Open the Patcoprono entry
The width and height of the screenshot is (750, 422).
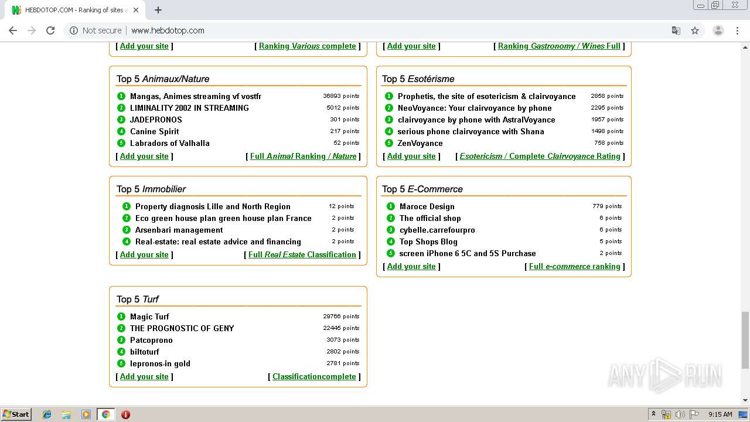[x=151, y=340]
